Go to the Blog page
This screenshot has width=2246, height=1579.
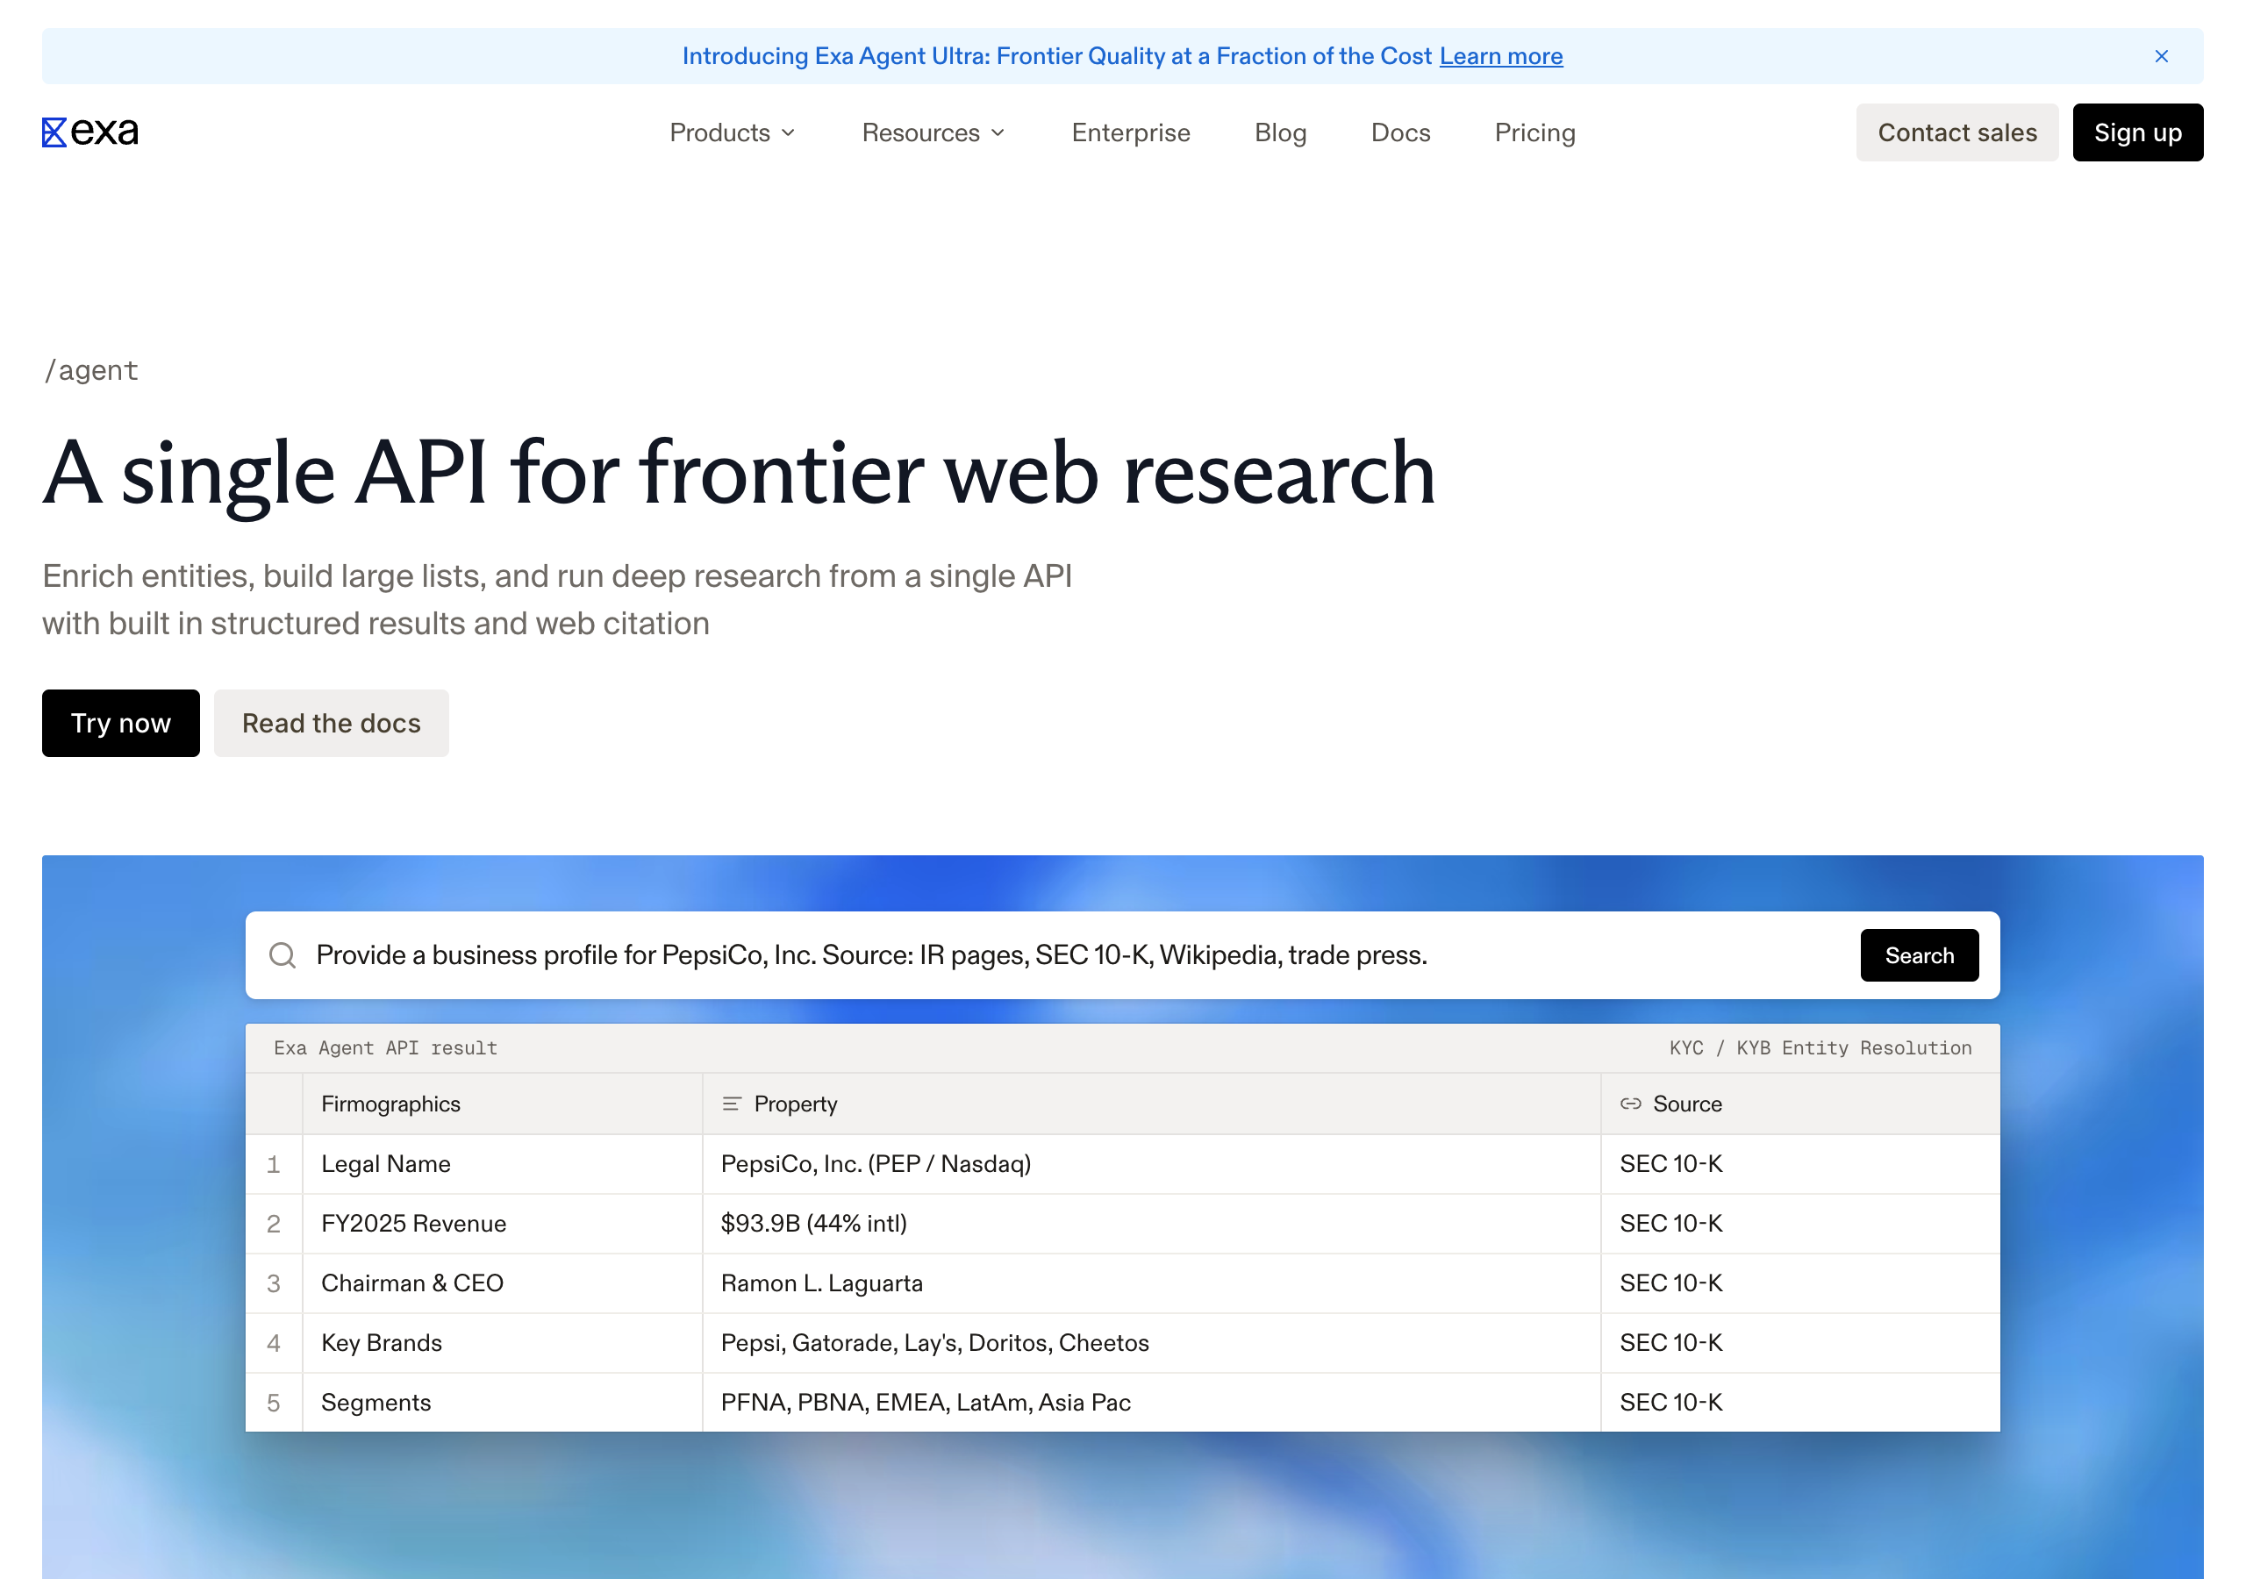[1281, 133]
